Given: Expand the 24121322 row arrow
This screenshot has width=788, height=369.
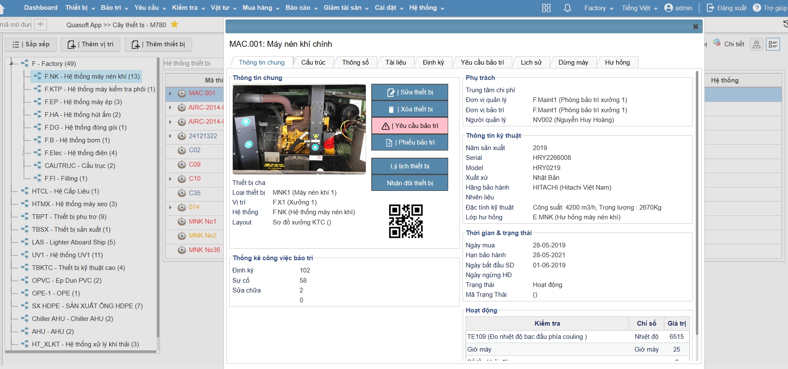Looking at the screenshot, I should (170, 136).
